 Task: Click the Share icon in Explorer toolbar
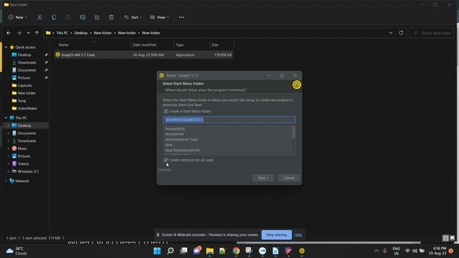[97, 17]
